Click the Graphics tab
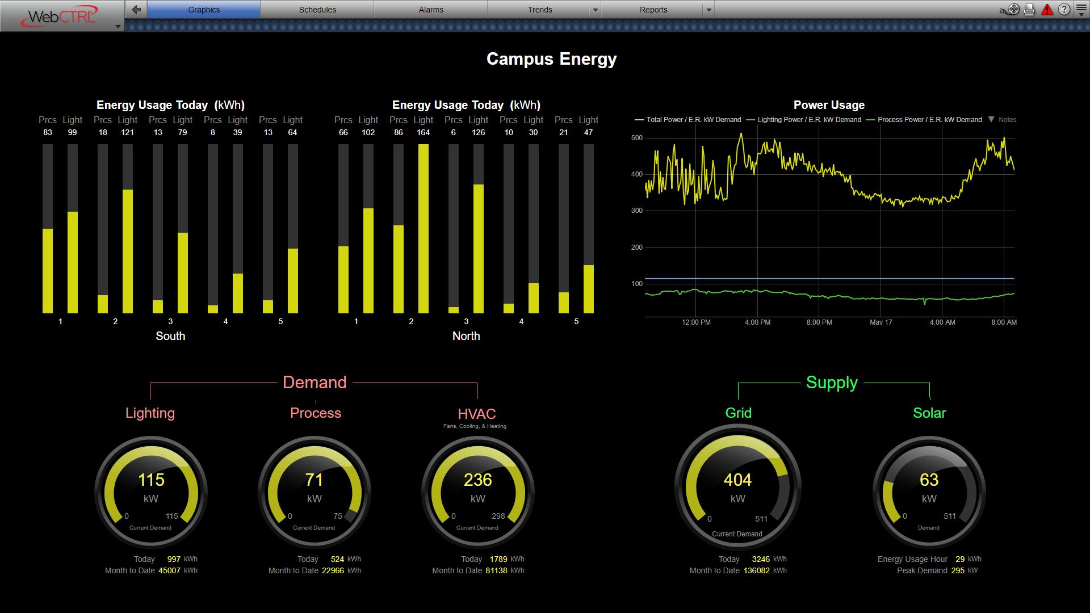1090x613 pixels. [203, 9]
